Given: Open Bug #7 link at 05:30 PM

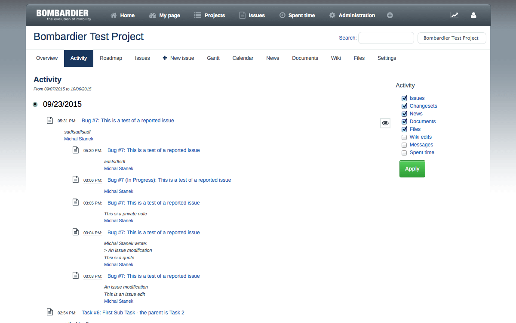Looking at the screenshot, I should click(x=154, y=150).
